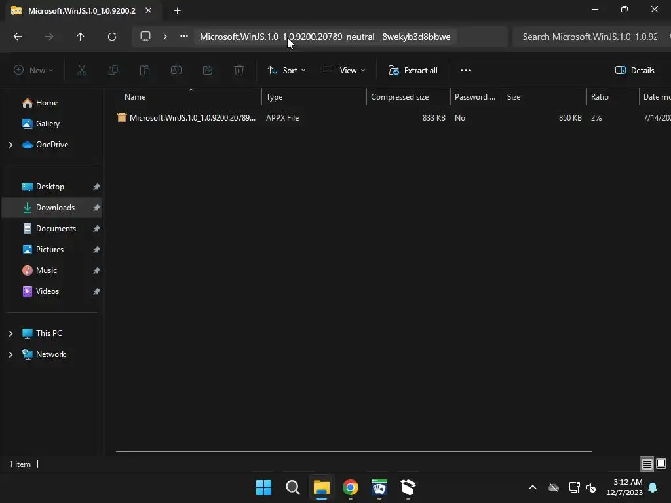This screenshot has height=503, width=671.
Task: Open the Videos quick access folder
Action: click(47, 291)
